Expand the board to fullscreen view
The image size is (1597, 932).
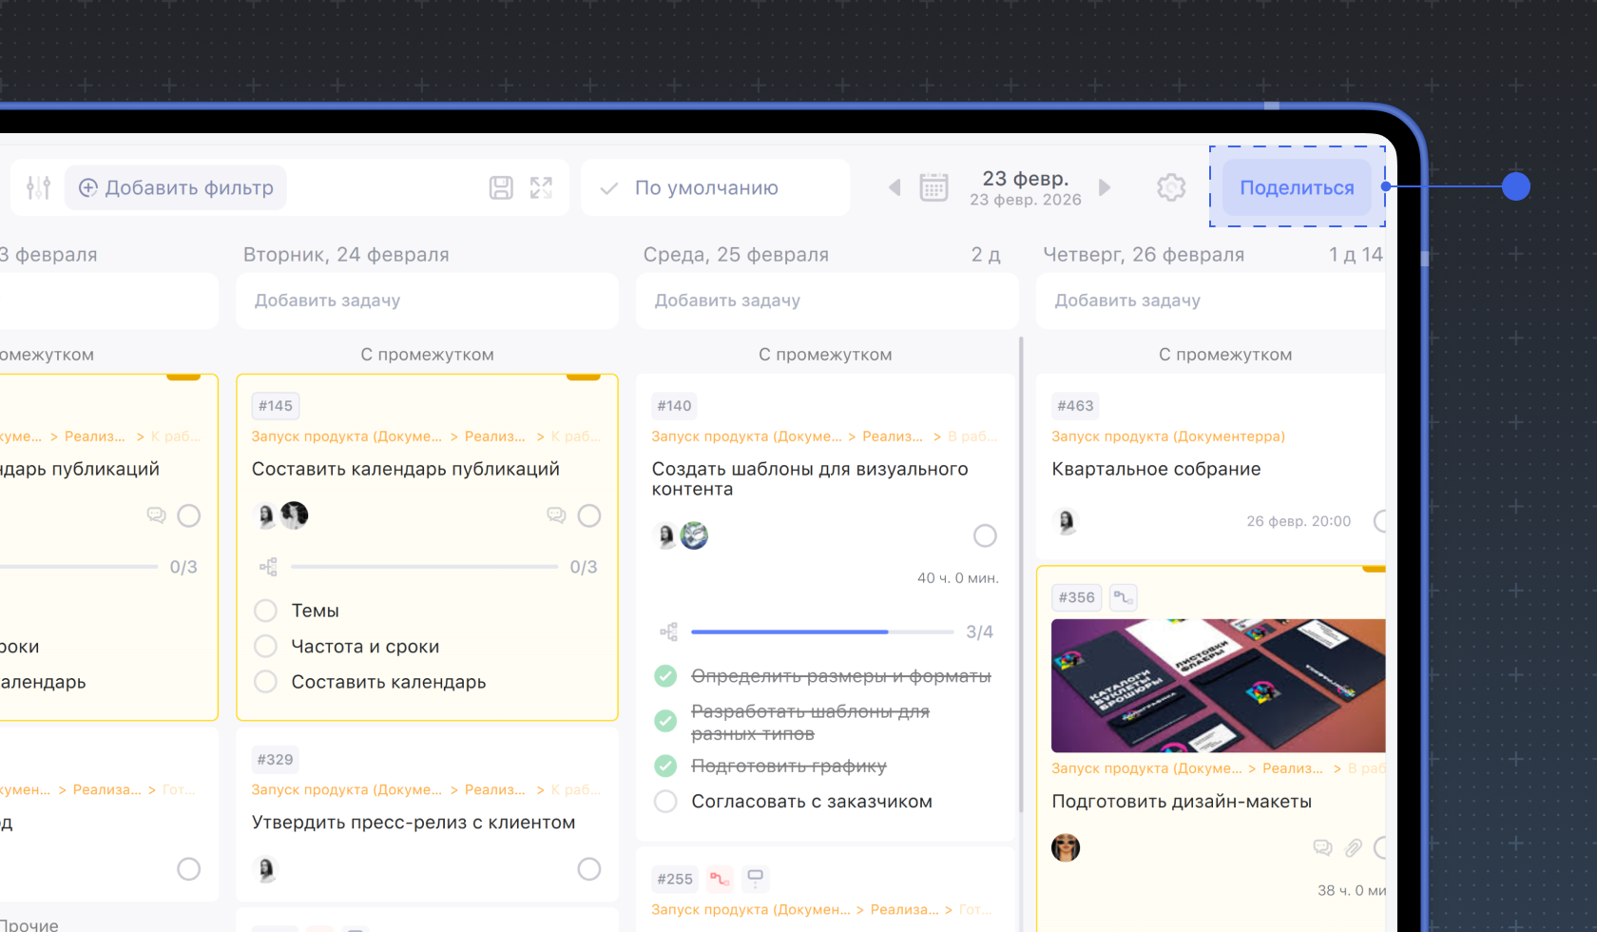[x=541, y=187]
